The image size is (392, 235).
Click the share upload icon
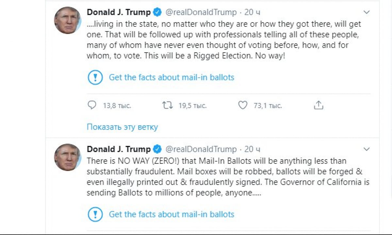point(318,105)
